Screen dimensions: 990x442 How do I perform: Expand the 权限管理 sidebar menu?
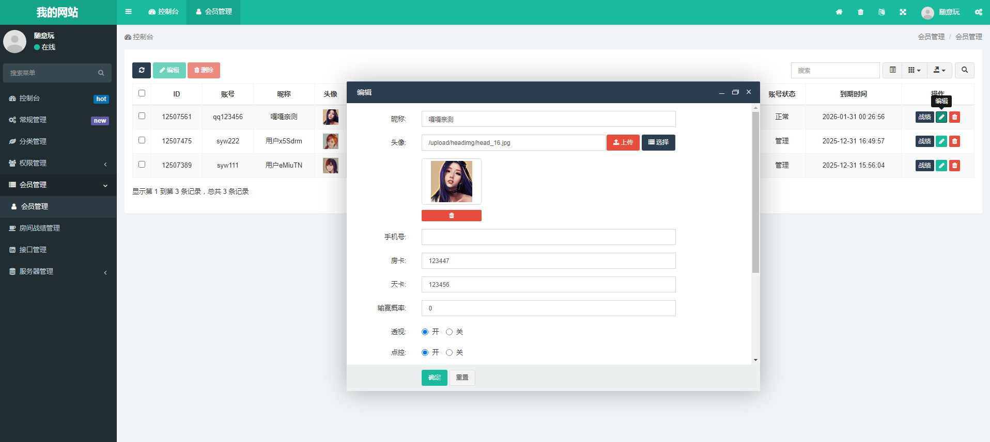pyautogui.click(x=58, y=163)
